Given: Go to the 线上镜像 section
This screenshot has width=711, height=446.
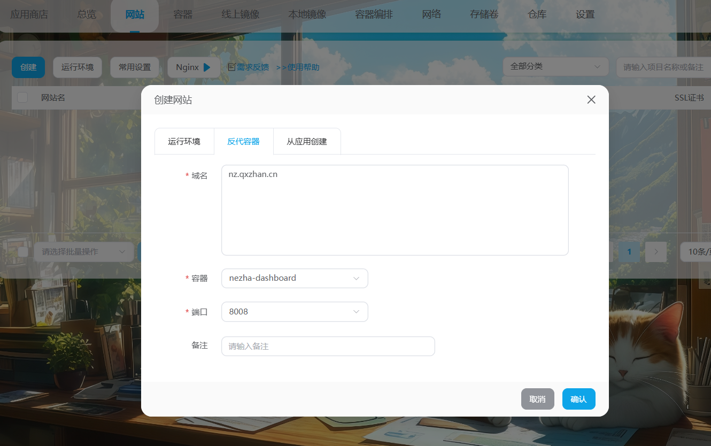Looking at the screenshot, I should [240, 14].
